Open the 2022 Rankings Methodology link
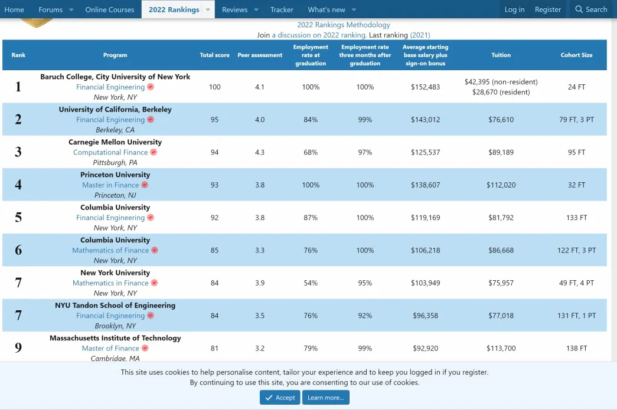This screenshot has width=617, height=410. pyautogui.click(x=344, y=25)
